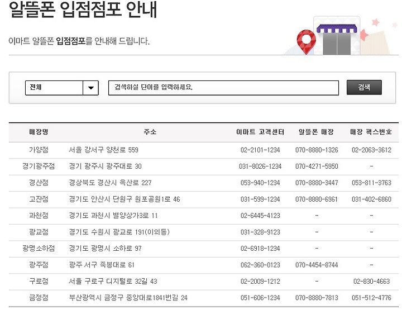402x310 pixels.
Task: Select 알뜰폰 number 070-8880-3447
Action: [317, 183]
